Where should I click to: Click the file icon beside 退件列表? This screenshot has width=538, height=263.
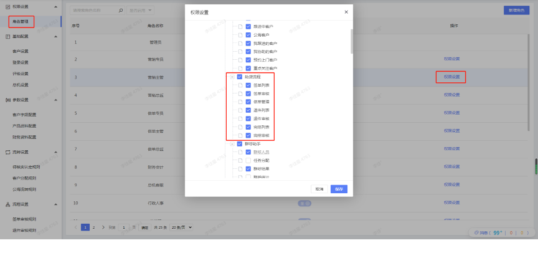click(x=240, y=110)
